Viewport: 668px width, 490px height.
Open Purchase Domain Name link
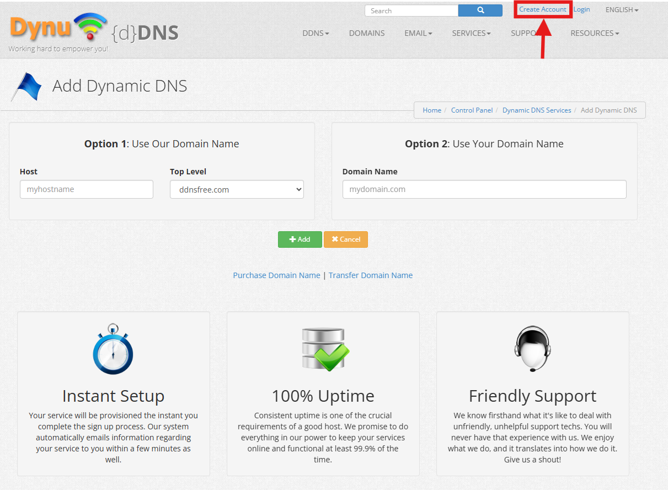tap(276, 275)
